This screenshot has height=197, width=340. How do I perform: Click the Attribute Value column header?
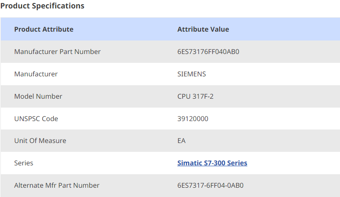(203, 29)
